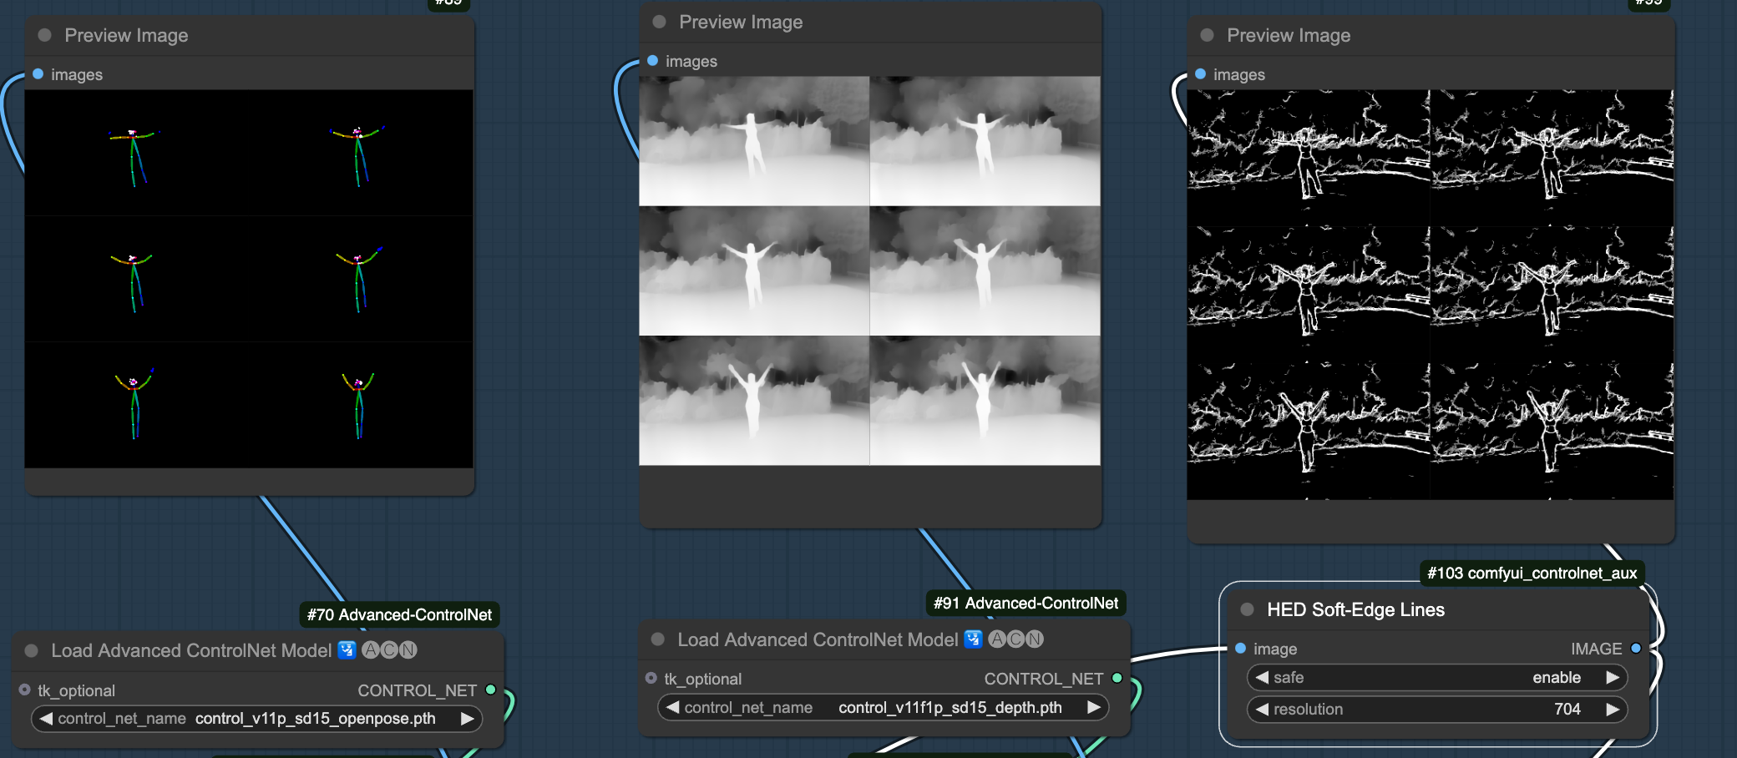Image resolution: width=1737 pixels, height=758 pixels.
Task: Open the control_v11p_sd15_openpose.pth model dropdown
Action: [x=315, y=719]
